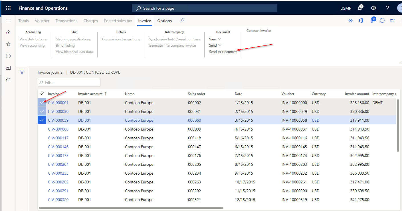Expand the Send dropdown under Document
Screen dimensions: 402x211
click(215, 45)
